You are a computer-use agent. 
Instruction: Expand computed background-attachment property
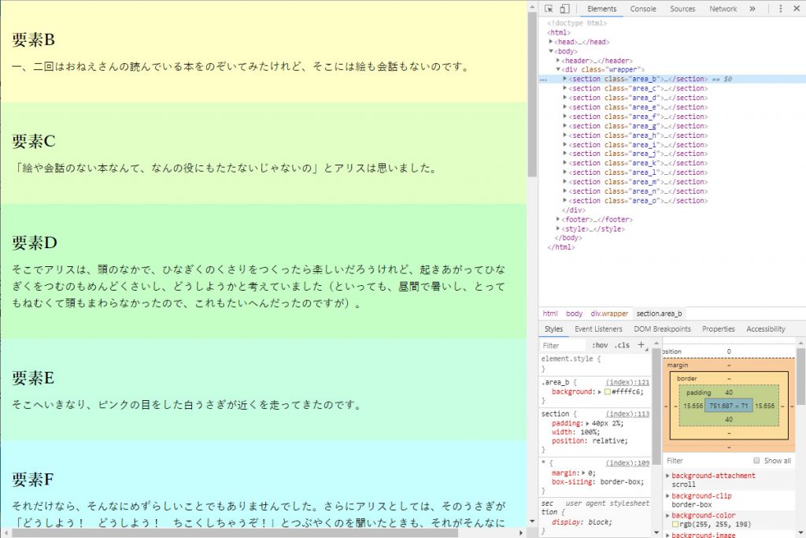pyautogui.click(x=667, y=476)
